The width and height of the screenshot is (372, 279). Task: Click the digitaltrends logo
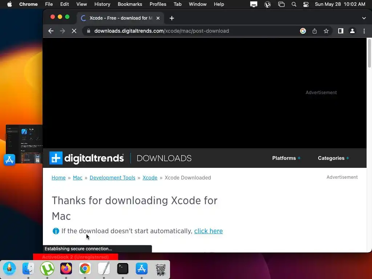[86, 158]
